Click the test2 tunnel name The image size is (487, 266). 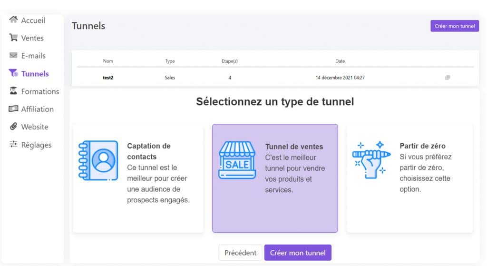[x=108, y=78]
